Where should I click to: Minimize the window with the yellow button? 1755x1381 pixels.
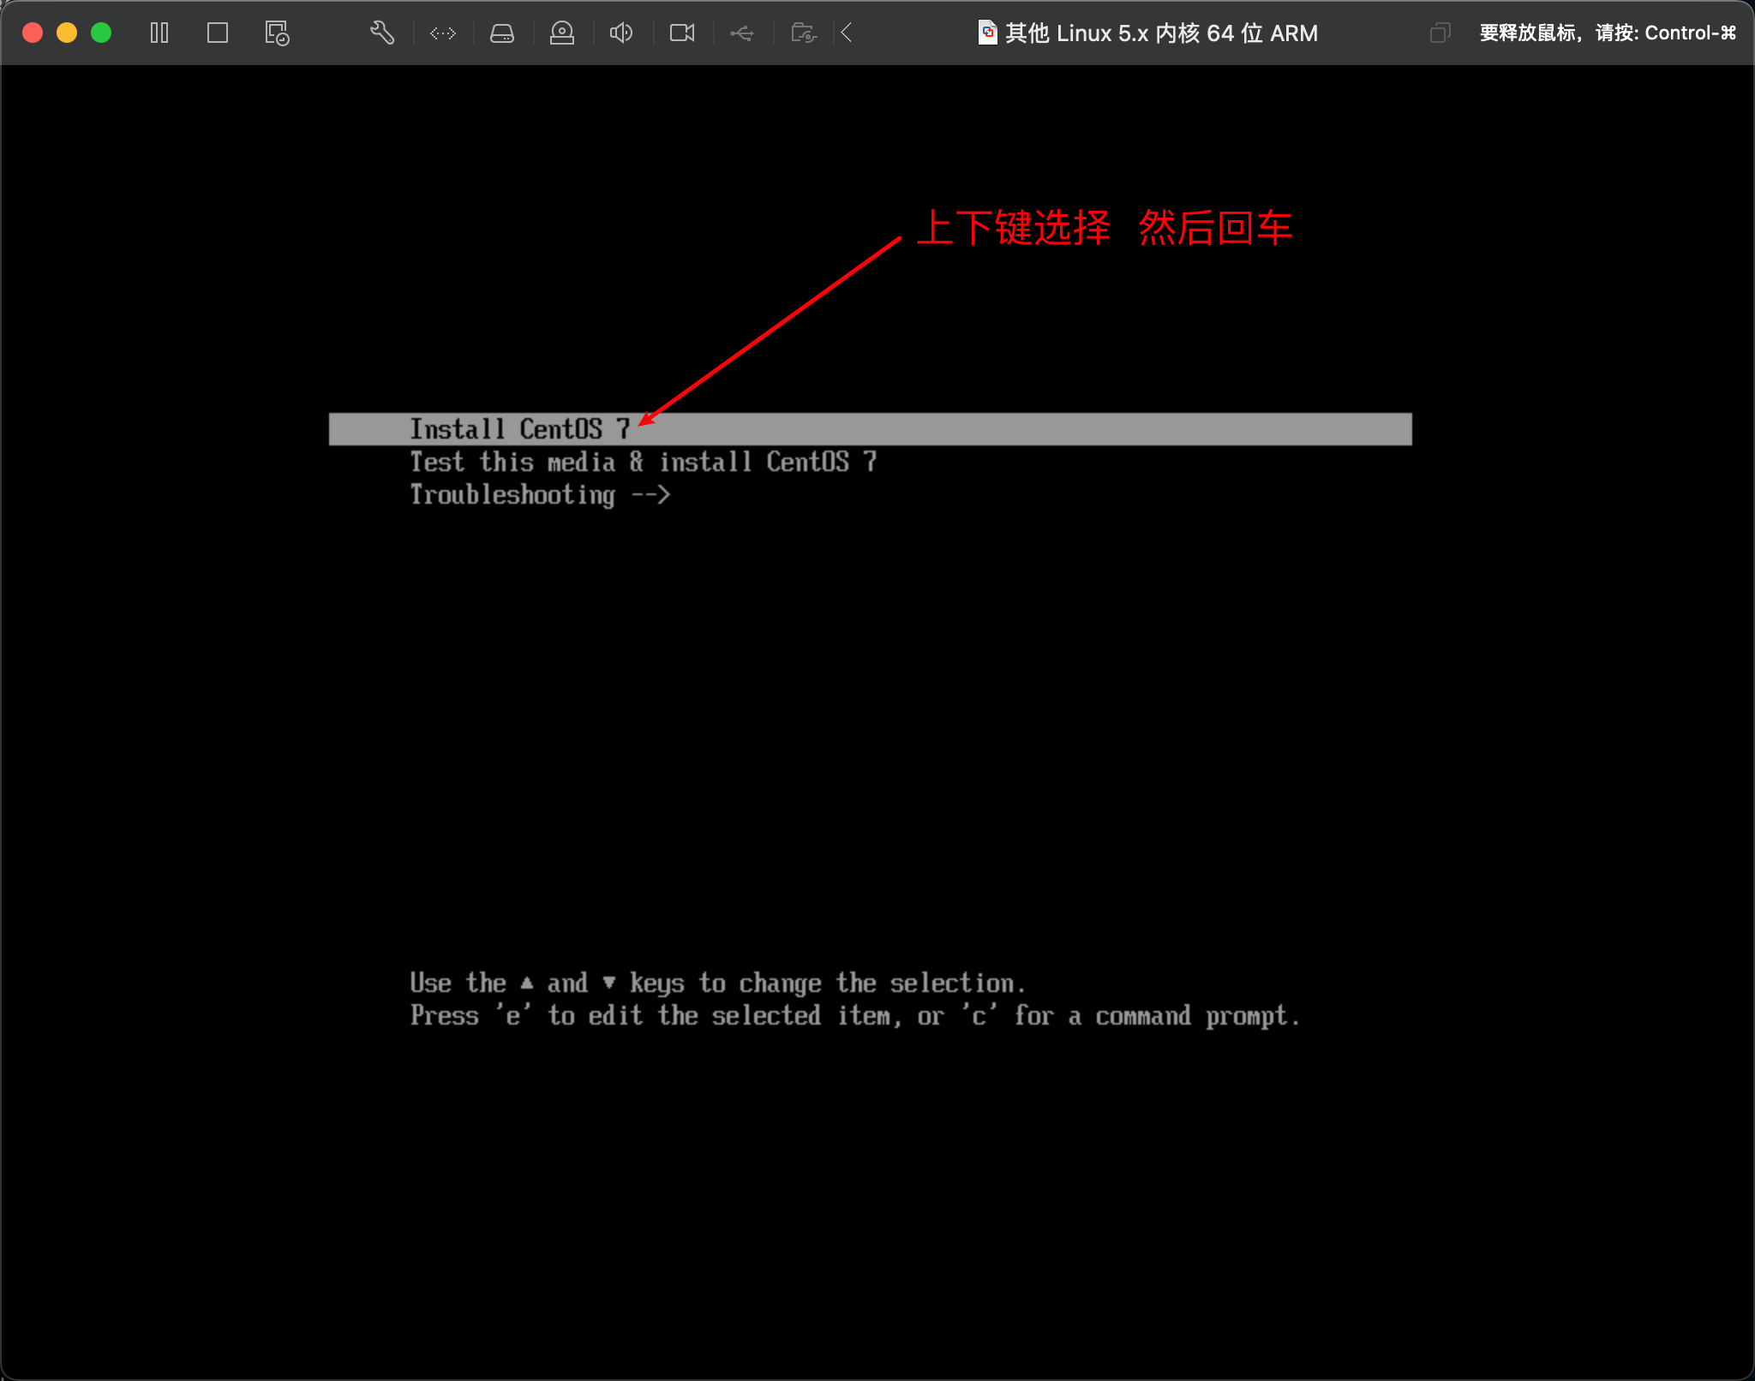pyautogui.click(x=67, y=33)
